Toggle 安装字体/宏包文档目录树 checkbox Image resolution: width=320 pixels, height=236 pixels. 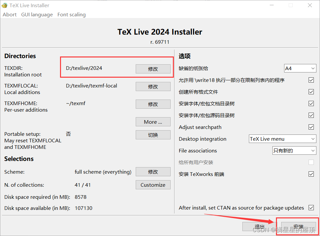click(311, 103)
